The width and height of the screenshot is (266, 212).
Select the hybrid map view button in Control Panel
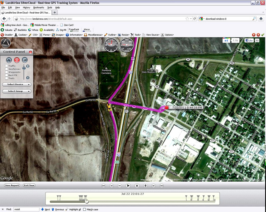(25, 60)
